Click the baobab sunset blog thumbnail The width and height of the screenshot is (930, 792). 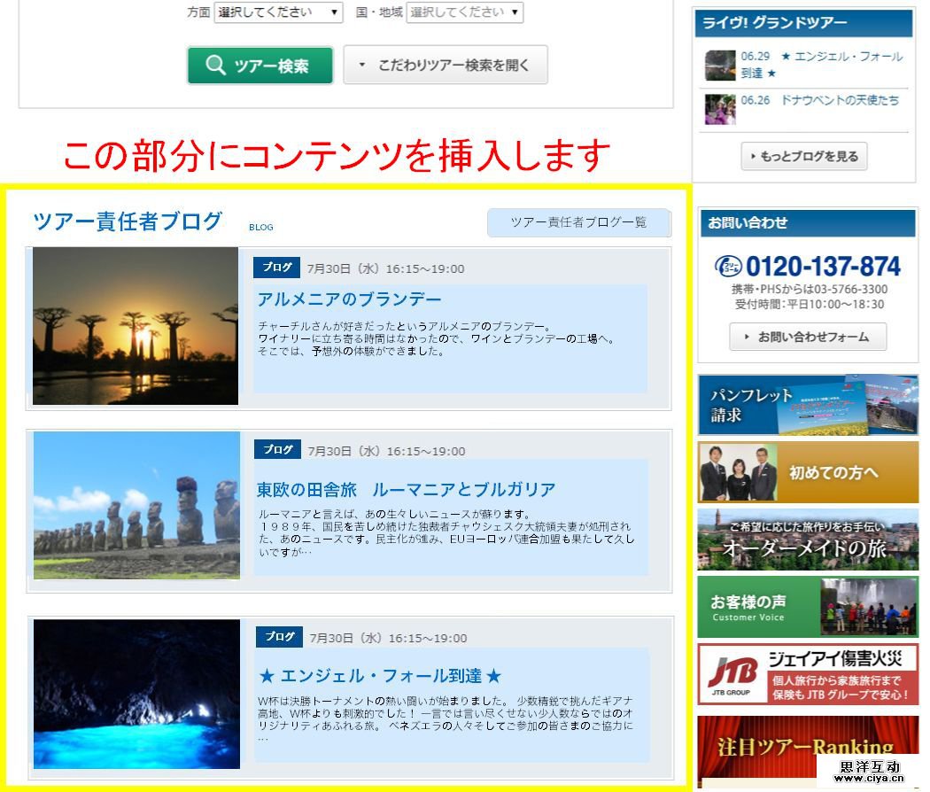coord(136,326)
